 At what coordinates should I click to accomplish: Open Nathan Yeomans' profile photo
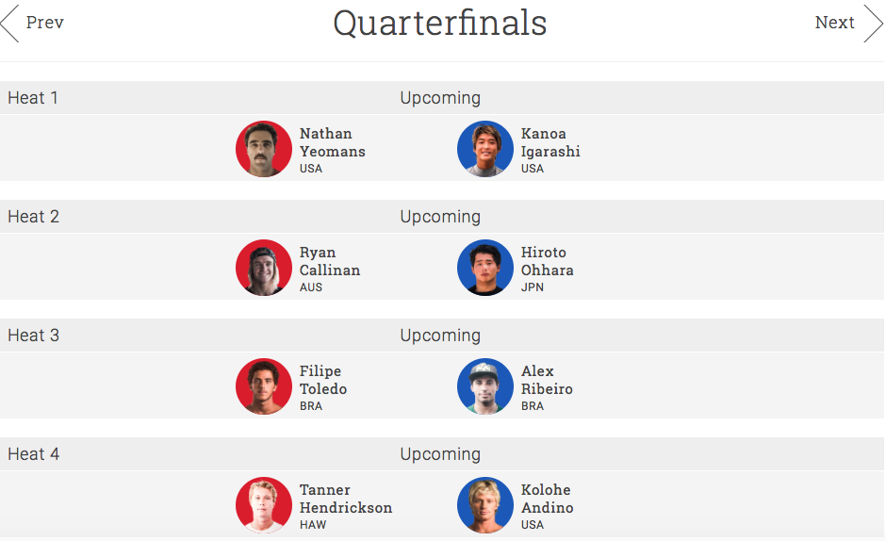pos(264,149)
